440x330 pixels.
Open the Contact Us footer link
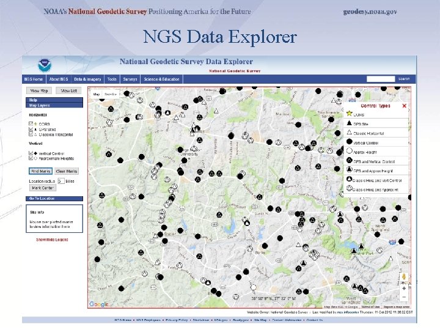click(315, 320)
